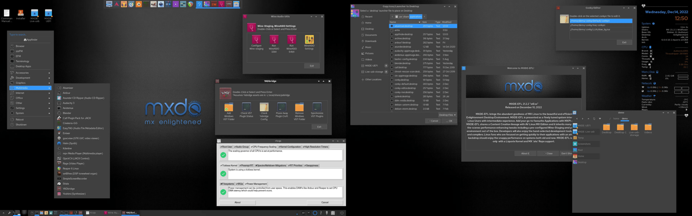Screen dimensions: 692x216
Task: Click Exit in Conky Editor
Action: tap(624, 42)
